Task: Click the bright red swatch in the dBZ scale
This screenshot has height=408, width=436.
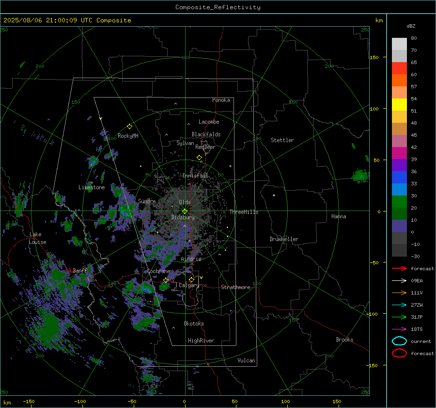Action: click(399, 68)
